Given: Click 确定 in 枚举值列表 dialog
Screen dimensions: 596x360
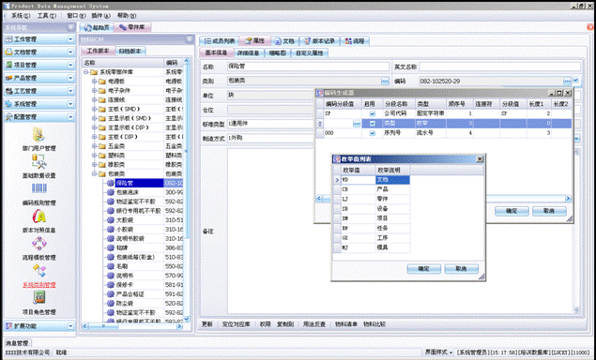Looking at the screenshot, I should point(424,268).
